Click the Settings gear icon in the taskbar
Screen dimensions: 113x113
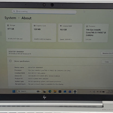point(75,92)
